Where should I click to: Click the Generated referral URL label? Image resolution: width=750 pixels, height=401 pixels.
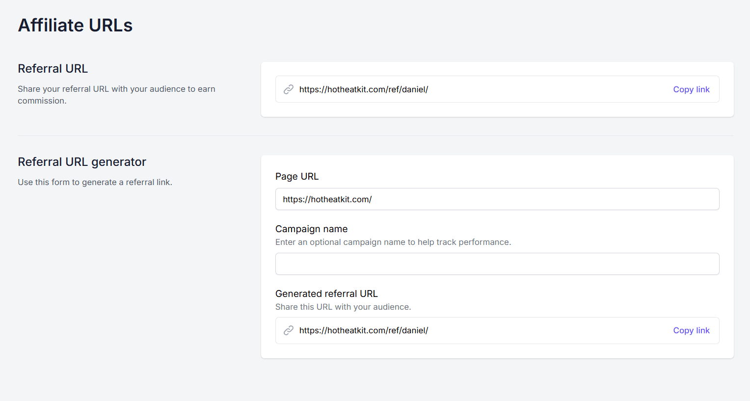click(326, 294)
